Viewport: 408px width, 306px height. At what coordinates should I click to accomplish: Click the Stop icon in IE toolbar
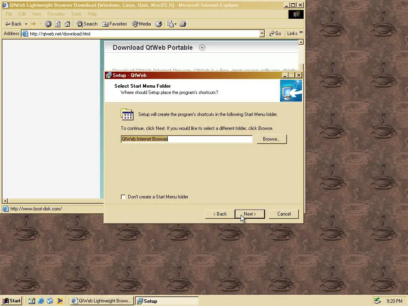pos(48,24)
